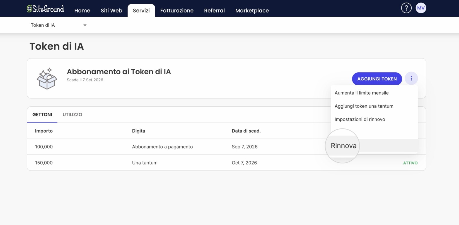Click the three-dot more options button

coord(411,79)
